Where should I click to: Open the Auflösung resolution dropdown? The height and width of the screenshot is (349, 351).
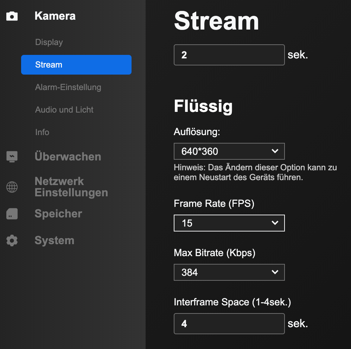coord(229,151)
